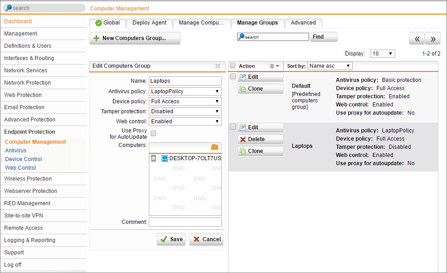Open Site-to-site VPN menu
The image size is (447, 273).
click(23, 215)
